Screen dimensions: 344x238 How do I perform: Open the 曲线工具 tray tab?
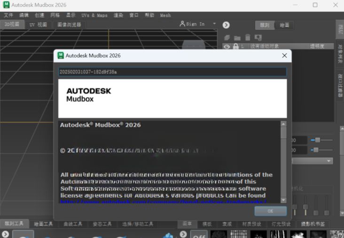(73, 224)
